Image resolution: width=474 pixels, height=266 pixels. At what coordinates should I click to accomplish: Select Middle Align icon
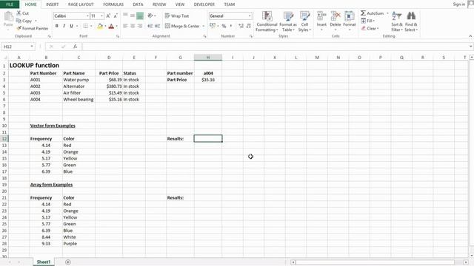point(133,16)
